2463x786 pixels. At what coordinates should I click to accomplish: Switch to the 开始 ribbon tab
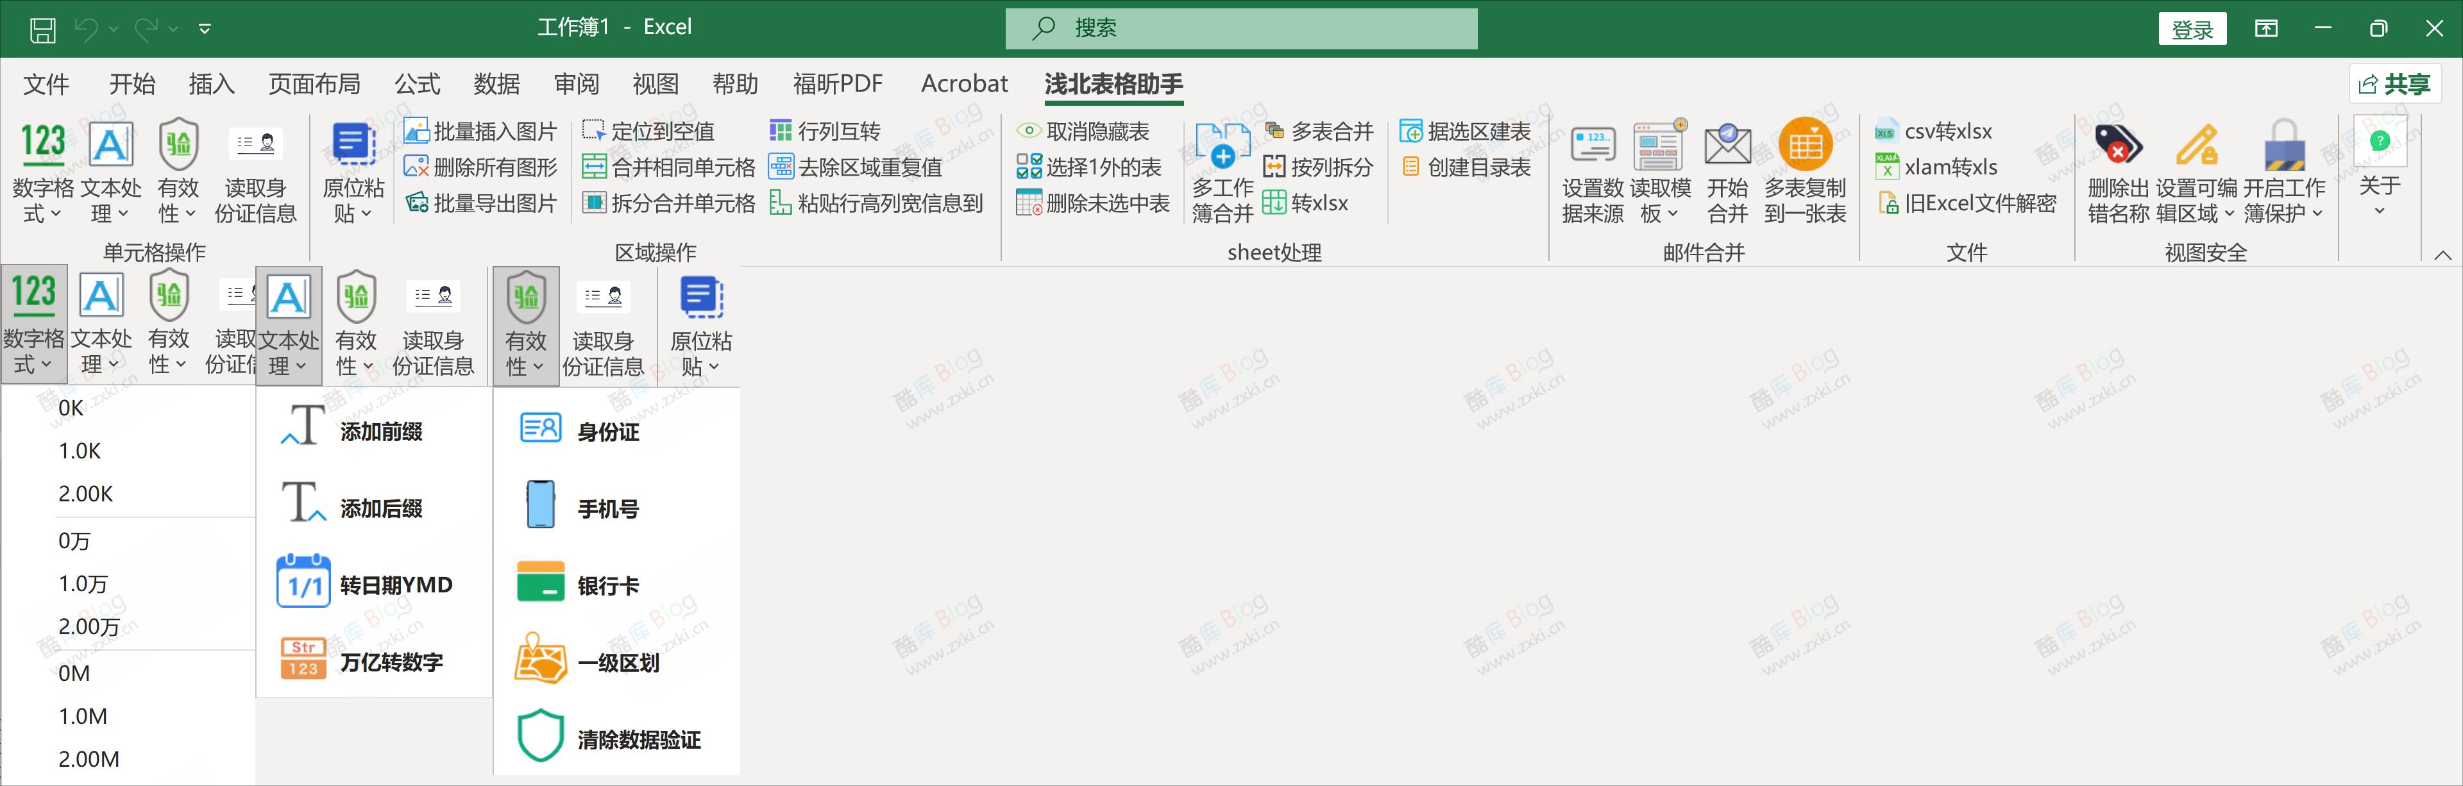coord(132,84)
